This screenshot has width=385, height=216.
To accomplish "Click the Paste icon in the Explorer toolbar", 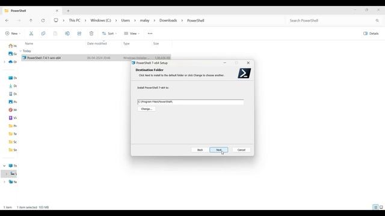I will coord(55,34).
